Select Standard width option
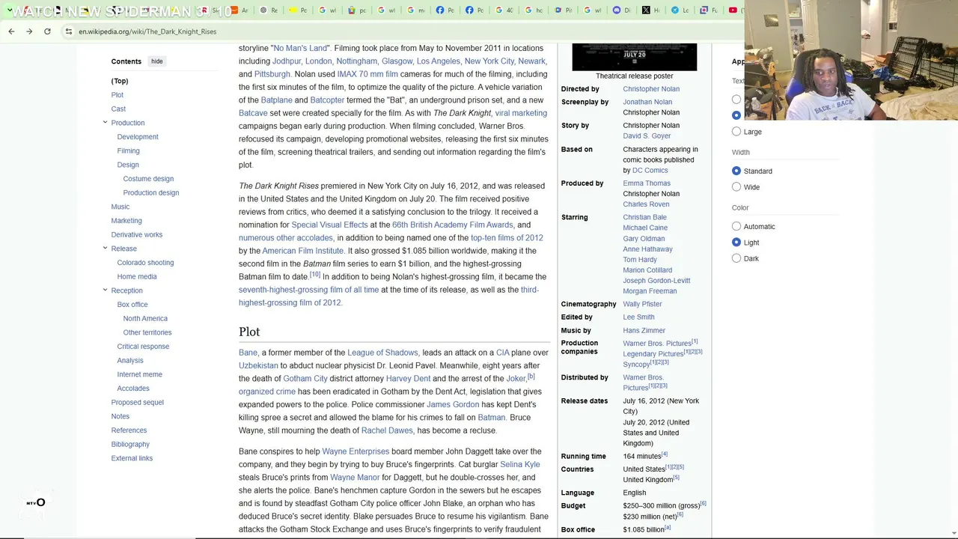This screenshot has width=958, height=539. click(x=736, y=171)
